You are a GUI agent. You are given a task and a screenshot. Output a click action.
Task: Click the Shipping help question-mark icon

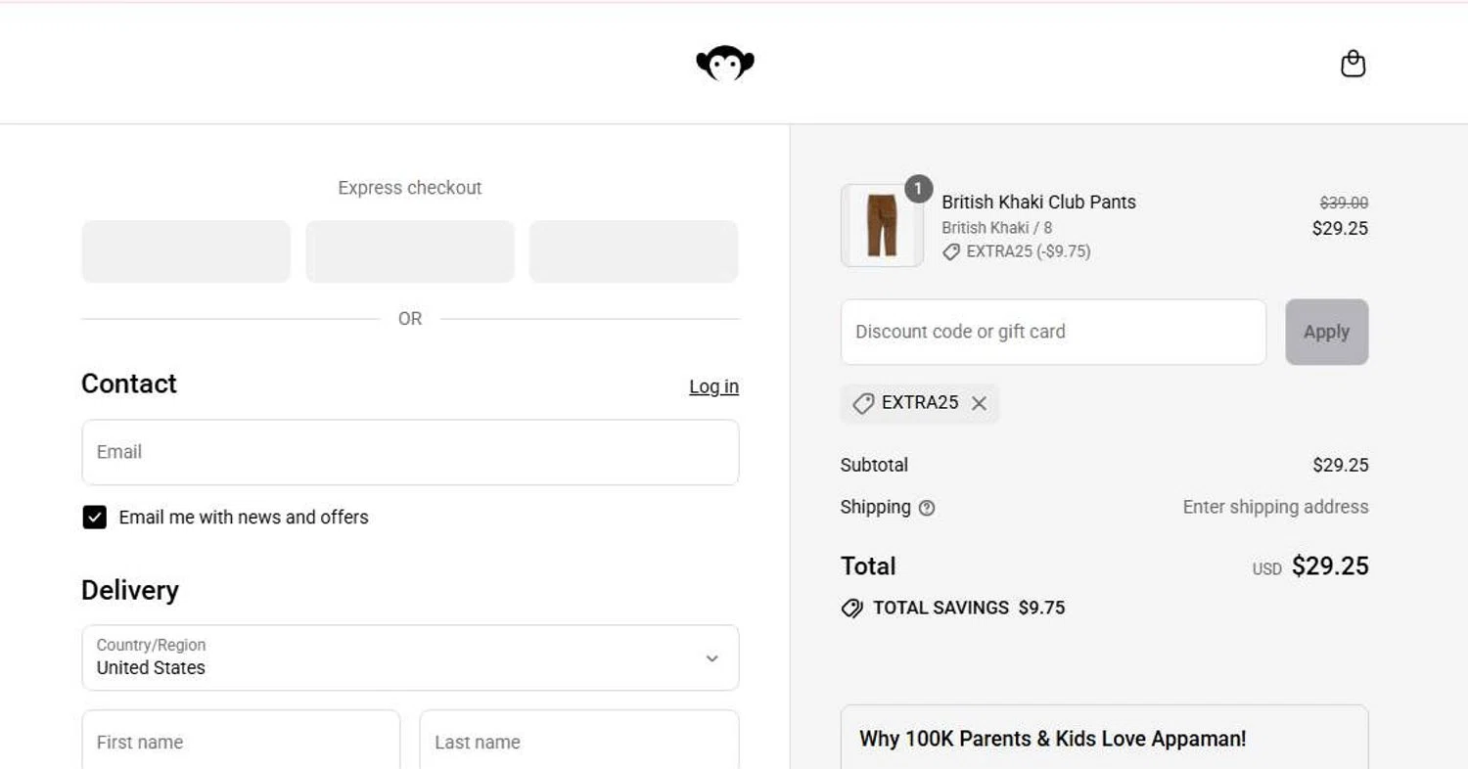pyautogui.click(x=927, y=508)
